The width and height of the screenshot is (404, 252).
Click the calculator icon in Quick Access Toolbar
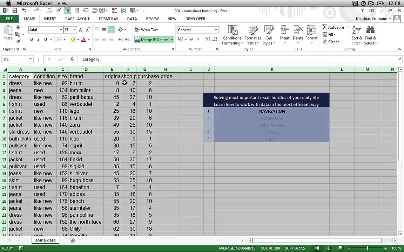(x=76, y=10)
